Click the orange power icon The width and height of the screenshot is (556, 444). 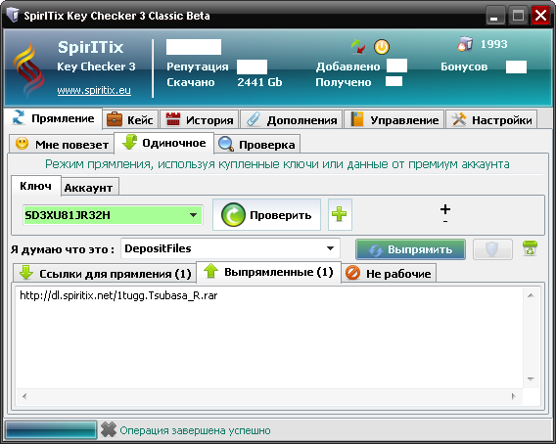(x=382, y=47)
